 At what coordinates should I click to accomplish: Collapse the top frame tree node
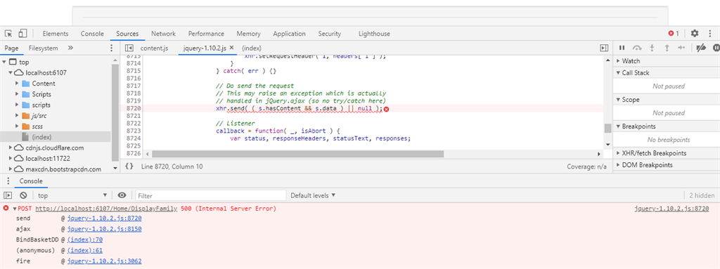(x=4, y=62)
